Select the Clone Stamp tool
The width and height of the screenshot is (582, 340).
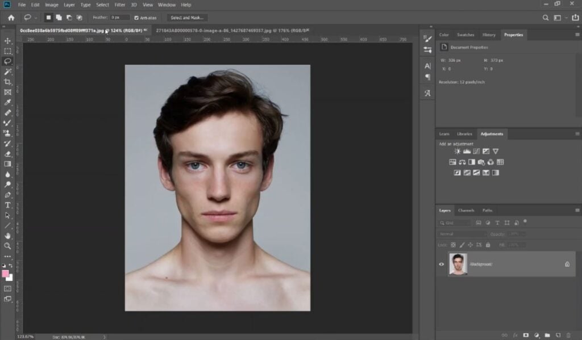click(x=7, y=133)
